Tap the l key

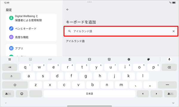143,76
